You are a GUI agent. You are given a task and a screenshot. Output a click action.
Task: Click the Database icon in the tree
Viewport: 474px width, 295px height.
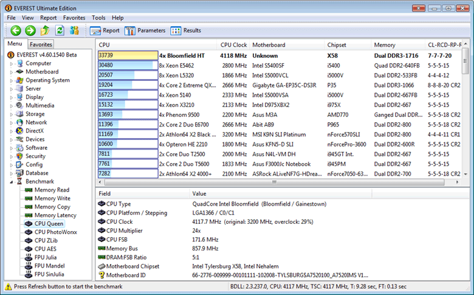[20, 173]
